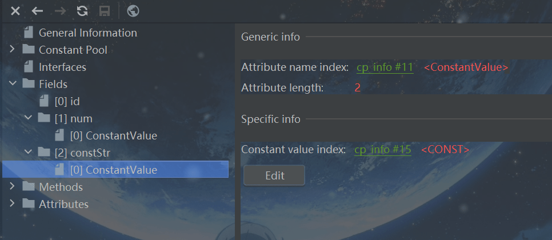Open the globe web browser icon

(133, 11)
